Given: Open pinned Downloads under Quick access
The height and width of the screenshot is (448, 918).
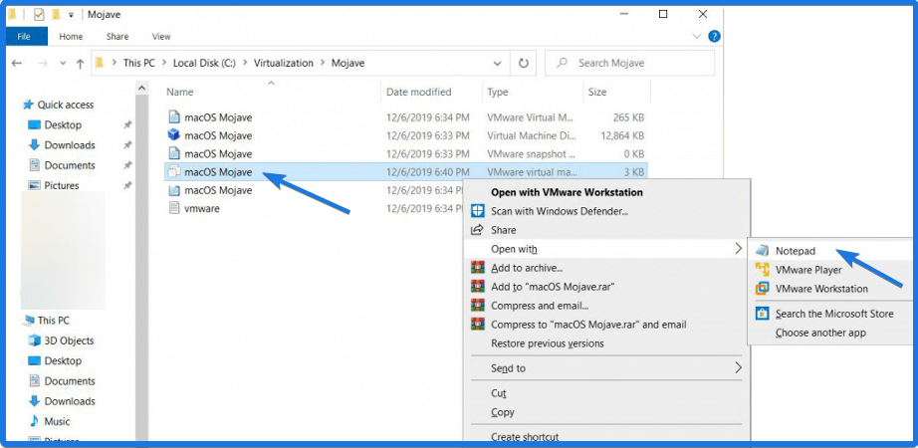Looking at the screenshot, I should point(70,144).
